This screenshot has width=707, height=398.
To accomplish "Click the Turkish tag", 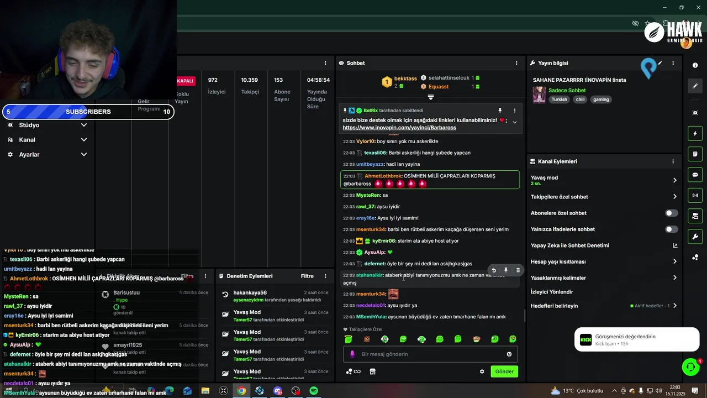I will pos(559,99).
